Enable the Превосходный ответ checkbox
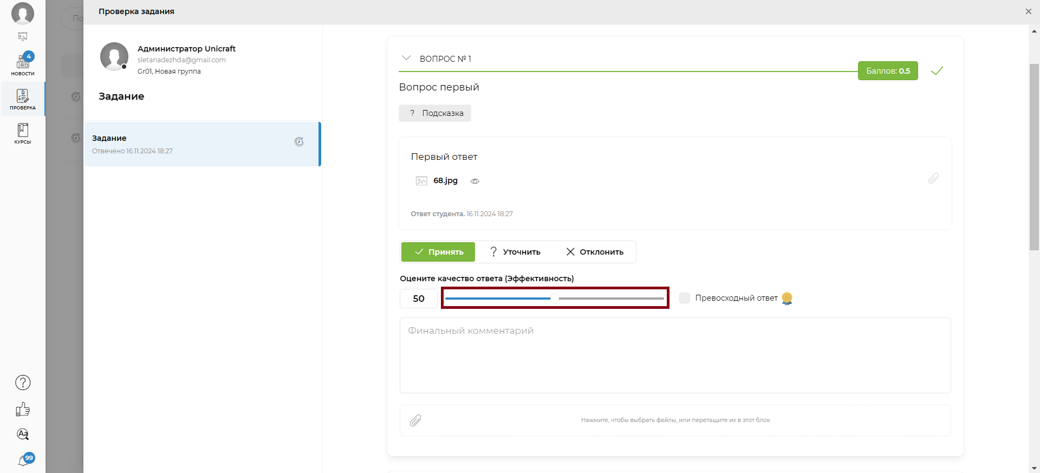The image size is (1040, 473). click(685, 298)
